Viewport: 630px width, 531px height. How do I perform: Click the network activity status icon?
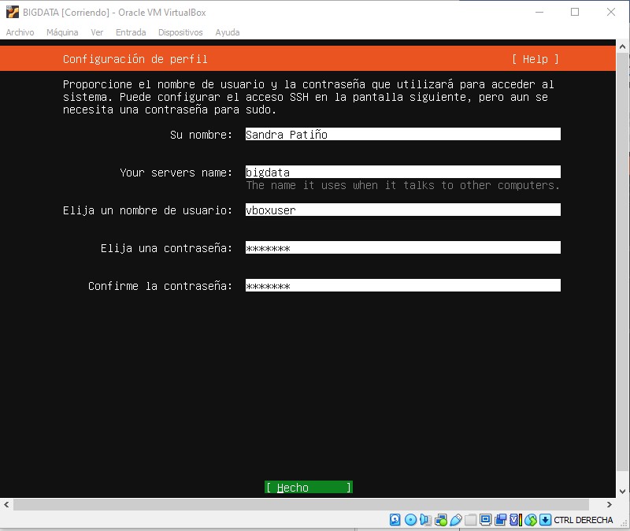click(x=439, y=520)
